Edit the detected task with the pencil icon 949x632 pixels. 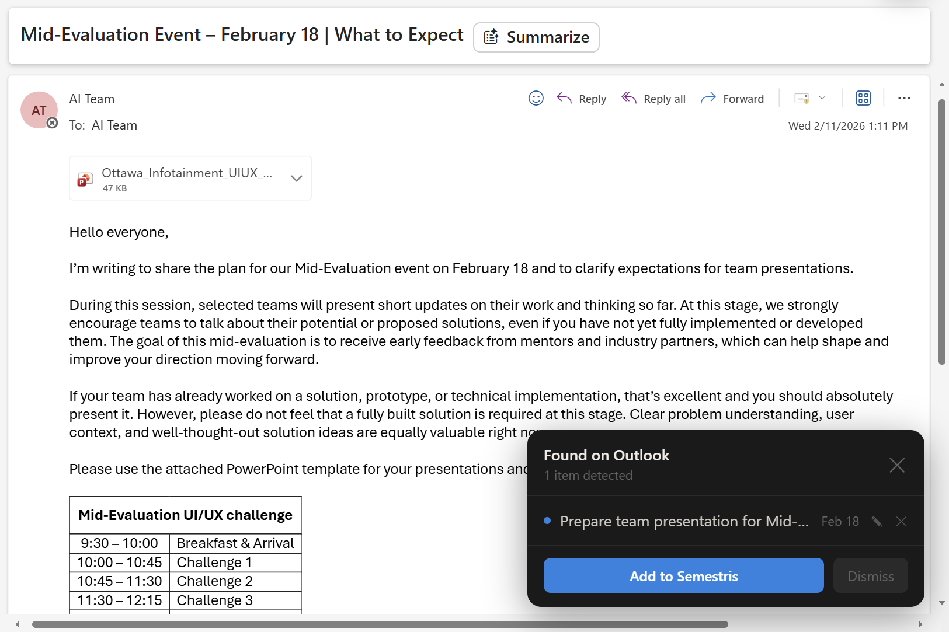877,521
